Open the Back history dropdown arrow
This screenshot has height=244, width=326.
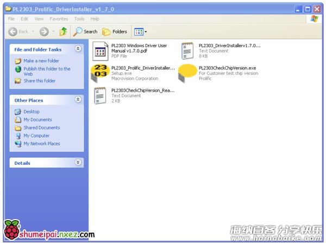(33, 31)
